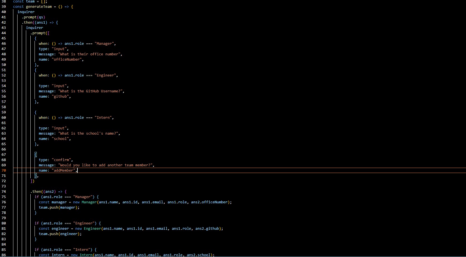Viewport: 466px width, 257px height.
Task: Click team.push(engineer) on line 82
Action: pos(59,234)
